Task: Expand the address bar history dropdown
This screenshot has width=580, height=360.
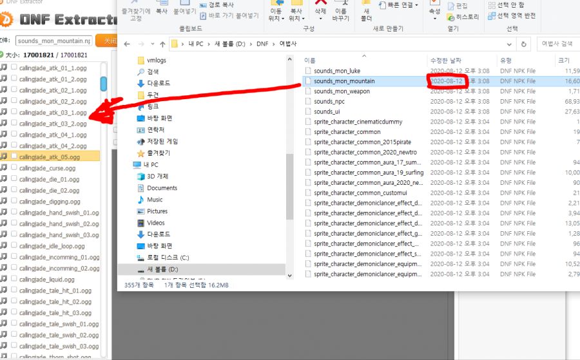Action: 509,44
